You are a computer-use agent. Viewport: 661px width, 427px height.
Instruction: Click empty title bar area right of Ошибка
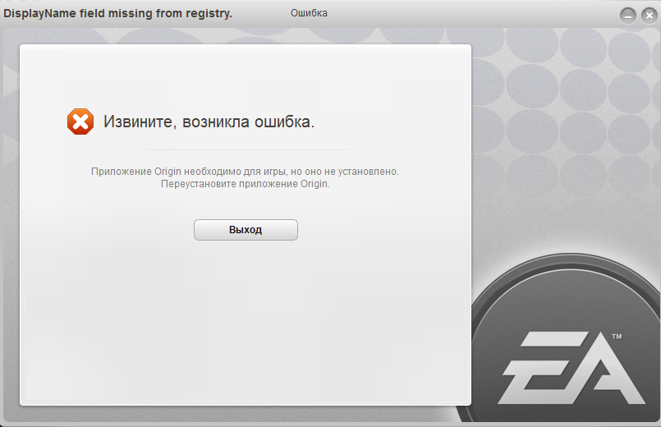coord(464,13)
